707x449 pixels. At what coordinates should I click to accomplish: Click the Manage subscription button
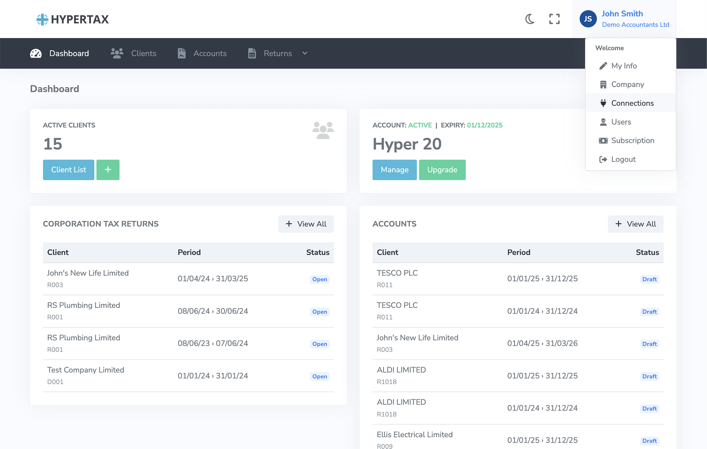[395, 170]
